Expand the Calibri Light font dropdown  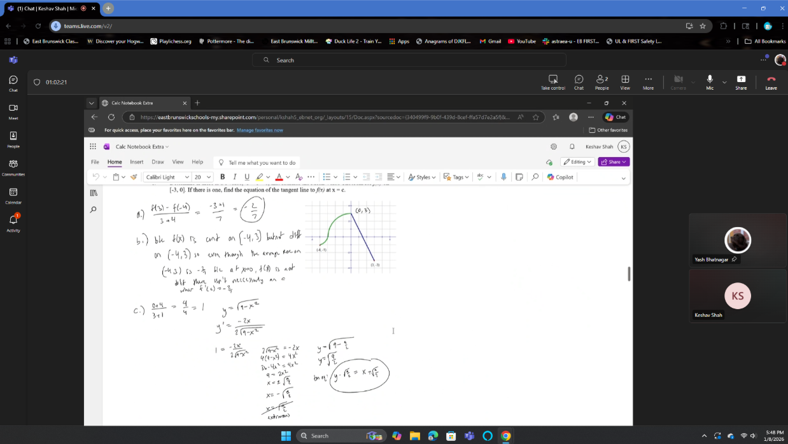(186, 177)
